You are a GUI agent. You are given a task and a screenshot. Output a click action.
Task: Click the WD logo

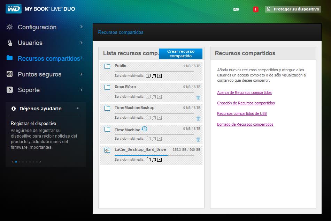(13, 9)
